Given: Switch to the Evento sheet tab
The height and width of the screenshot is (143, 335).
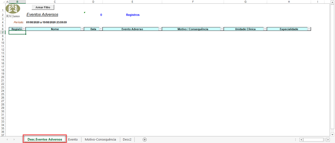Looking at the screenshot, I should coord(73,139).
